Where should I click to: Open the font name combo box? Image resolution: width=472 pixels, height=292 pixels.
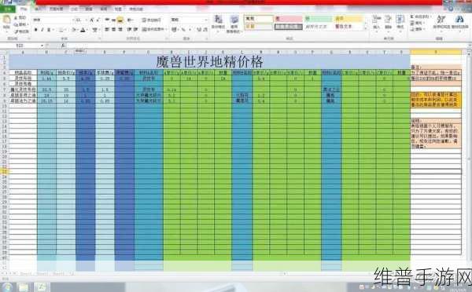point(53,20)
